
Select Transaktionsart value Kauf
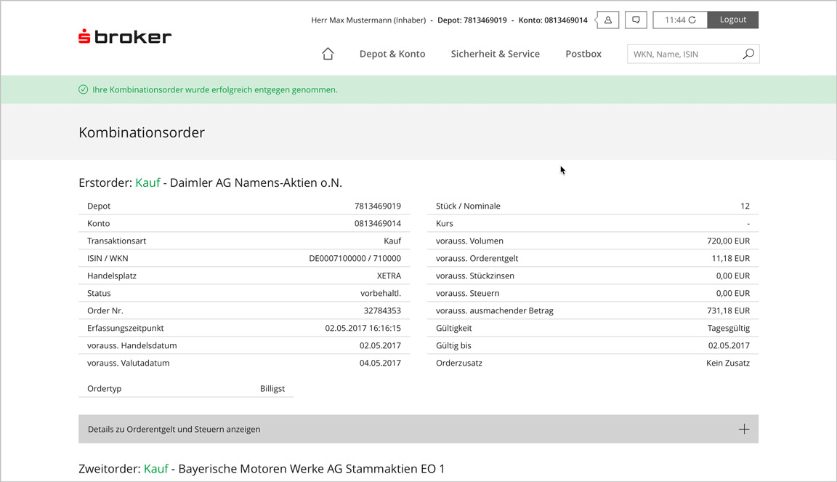[392, 241]
